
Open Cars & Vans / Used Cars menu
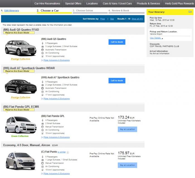pyautogui.click(x=117, y=4)
